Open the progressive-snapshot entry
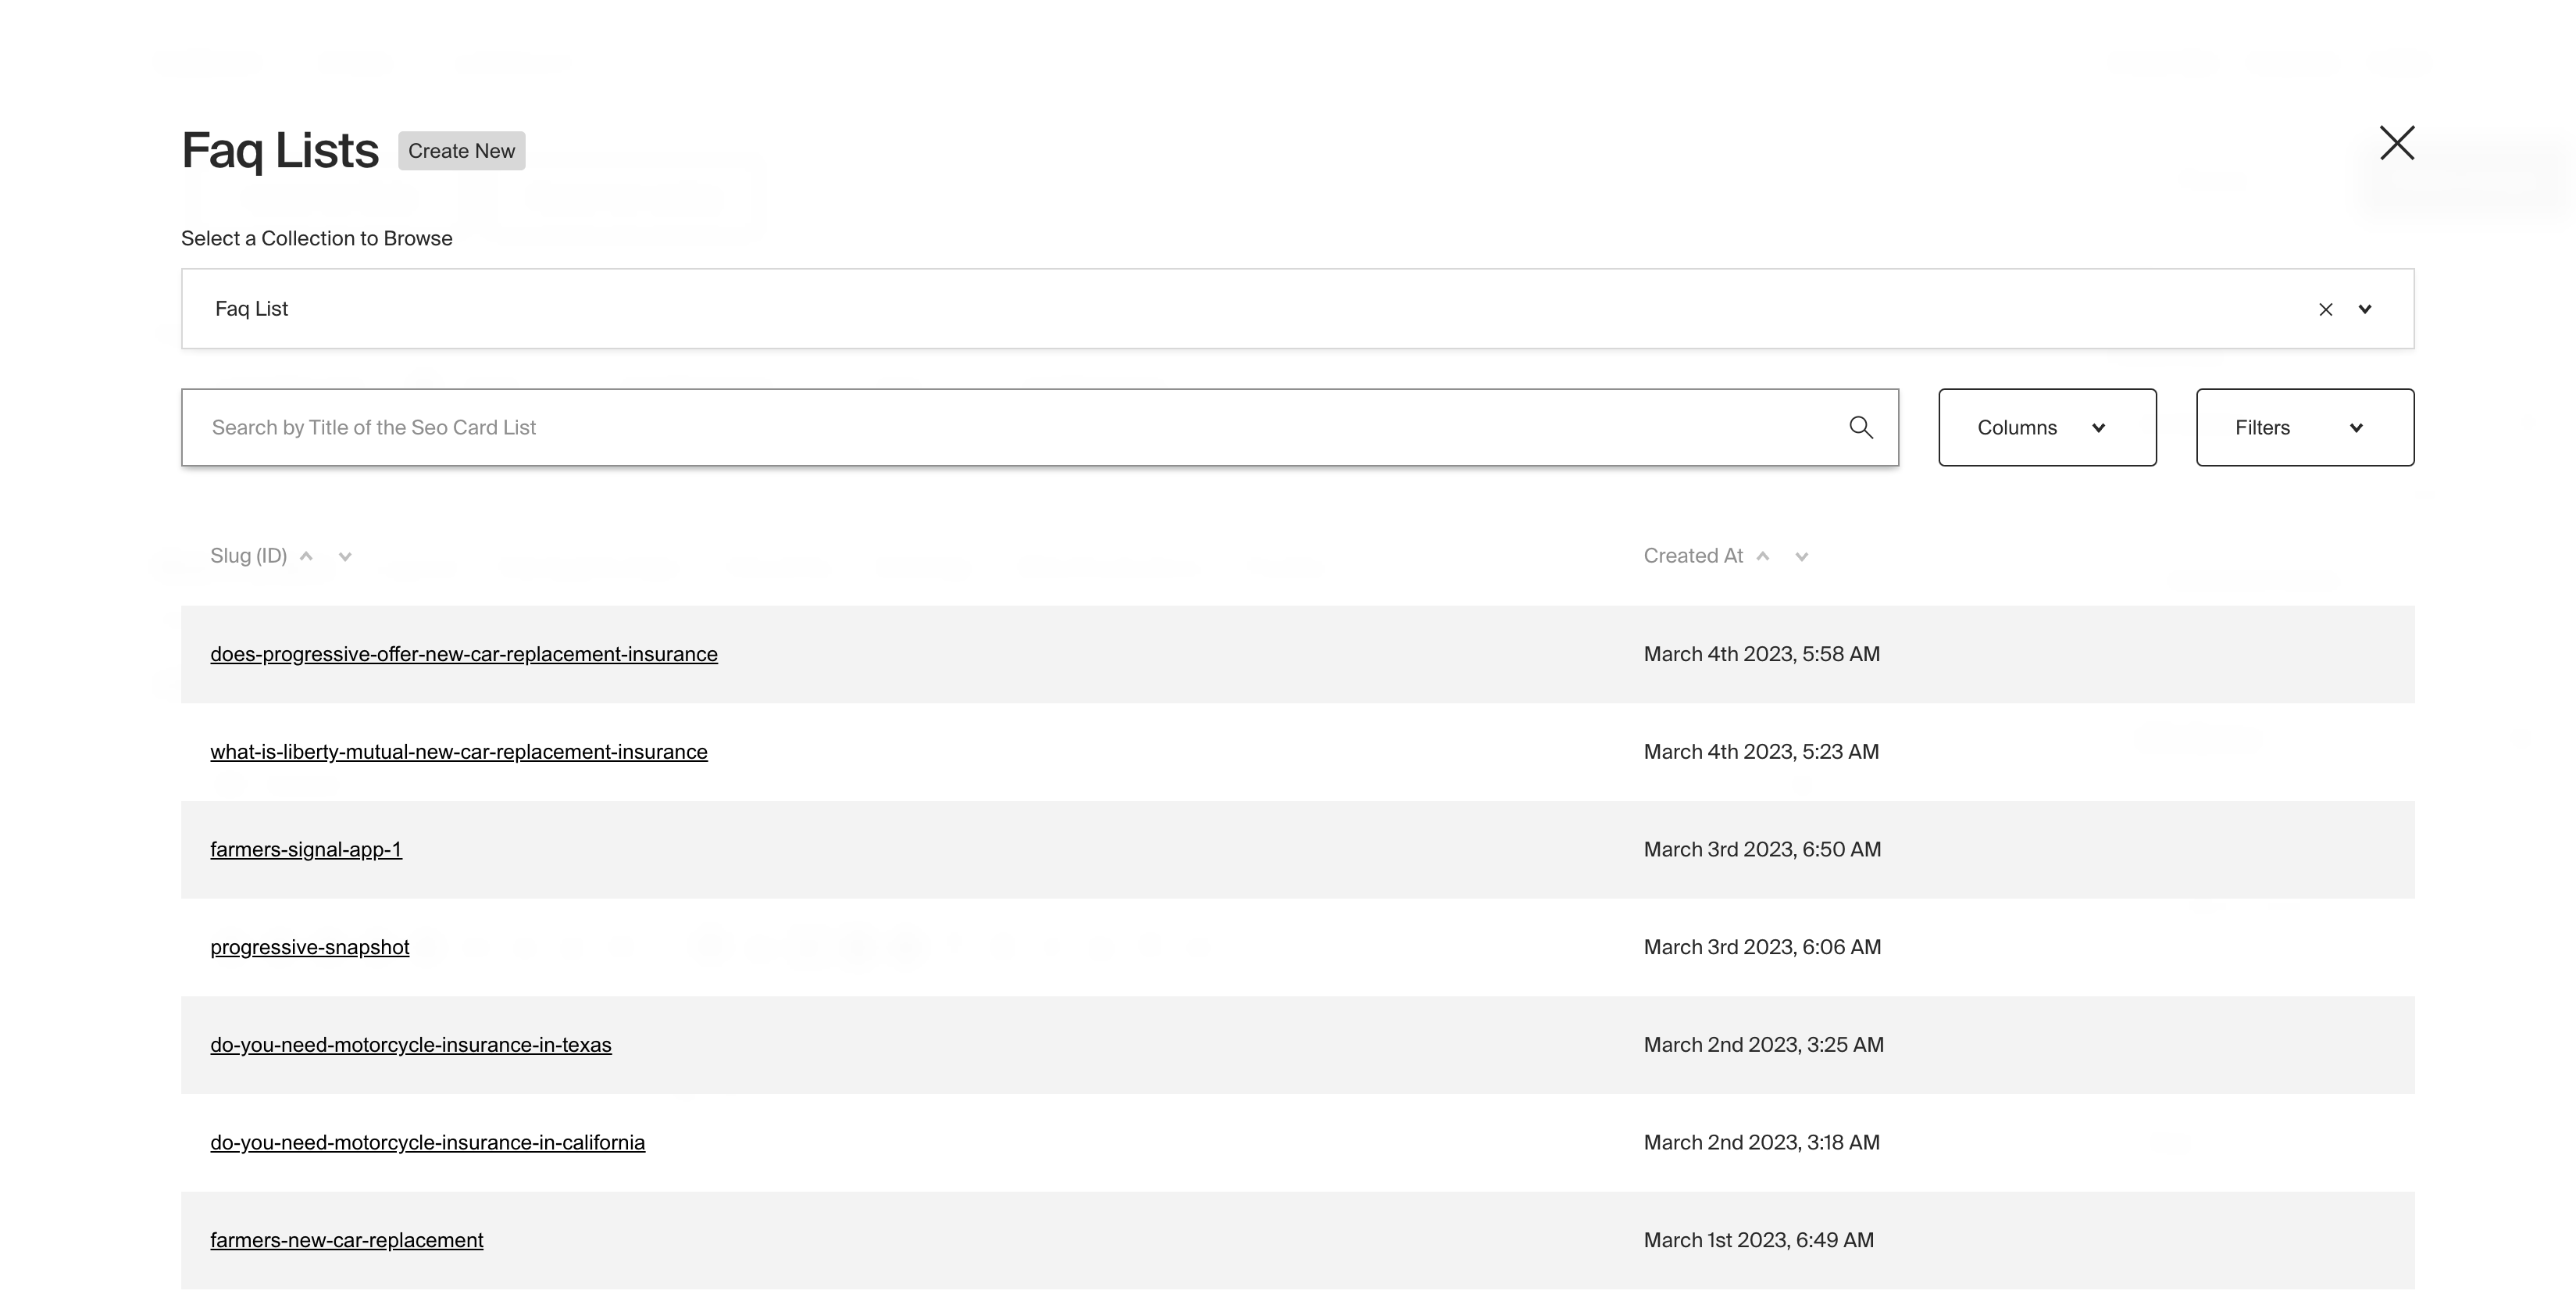Screen dimensions: 2576x1305 (309, 947)
